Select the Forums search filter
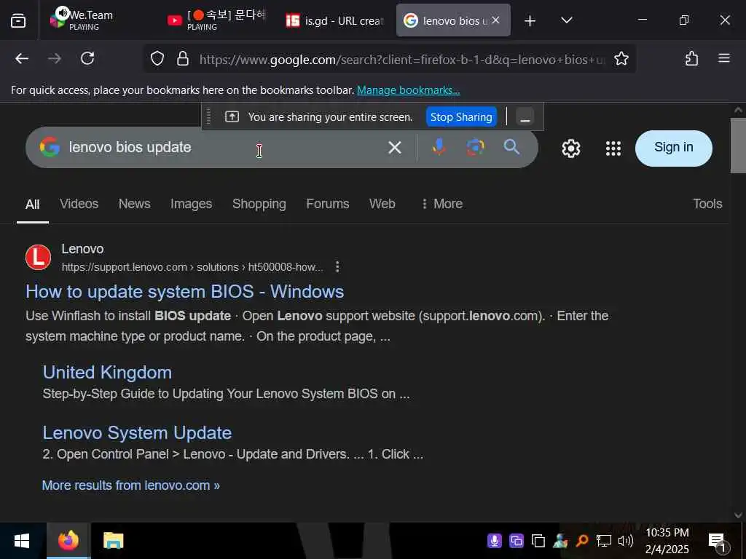Image resolution: width=746 pixels, height=559 pixels. coord(328,204)
